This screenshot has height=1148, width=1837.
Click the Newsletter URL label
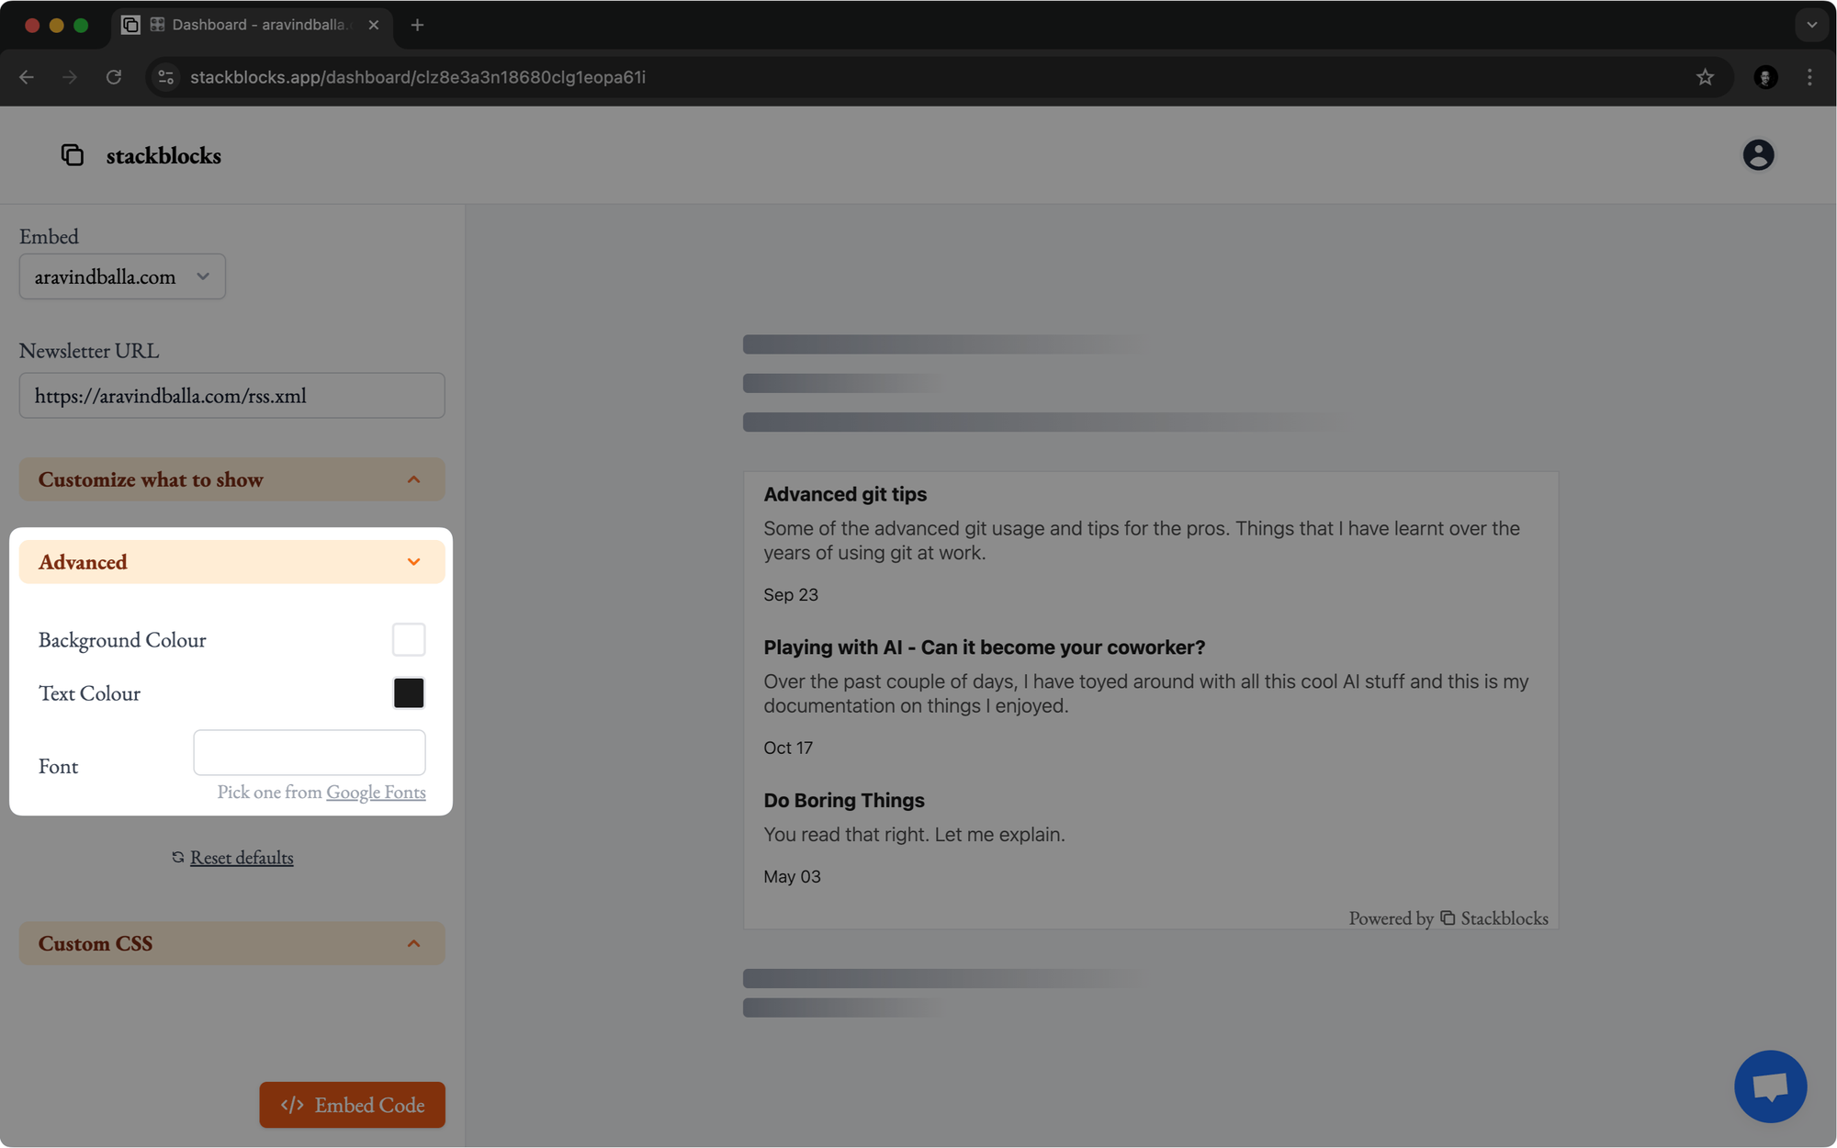tap(89, 351)
